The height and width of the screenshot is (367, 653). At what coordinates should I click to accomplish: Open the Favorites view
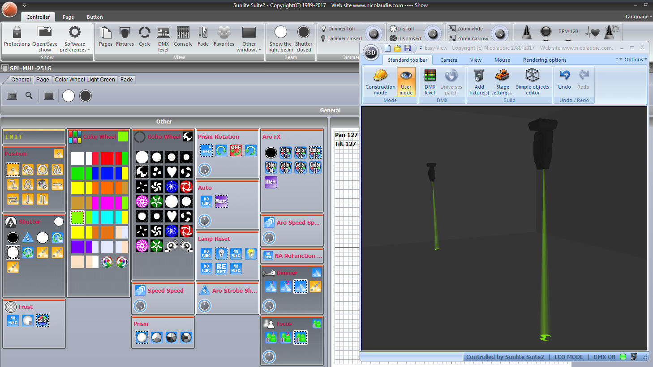224,36
